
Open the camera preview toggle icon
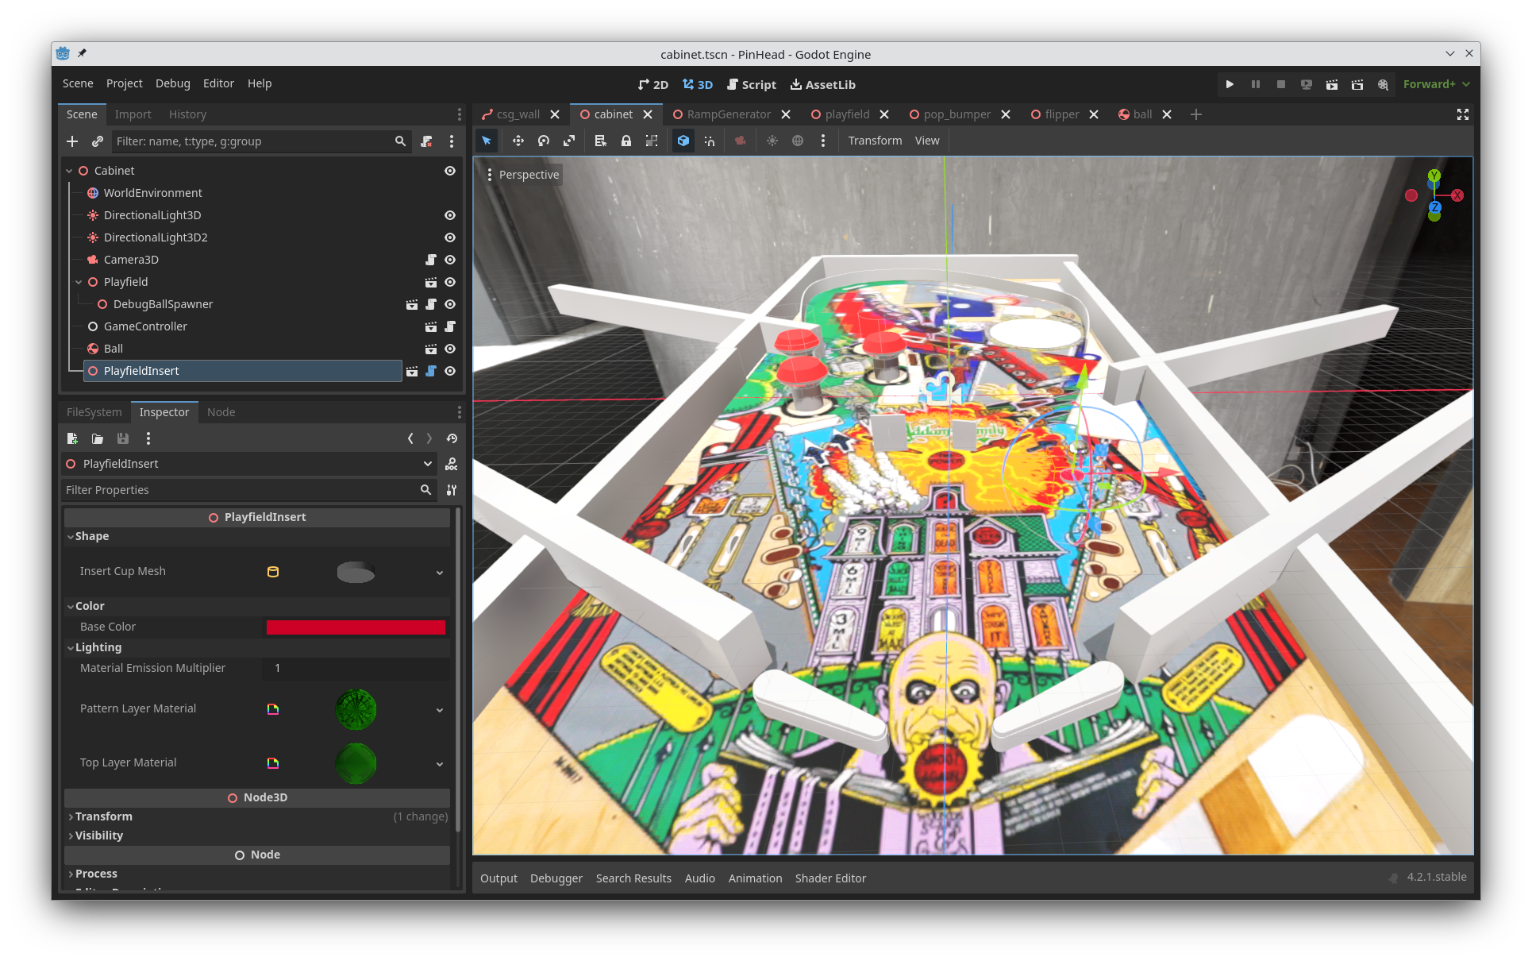(740, 141)
